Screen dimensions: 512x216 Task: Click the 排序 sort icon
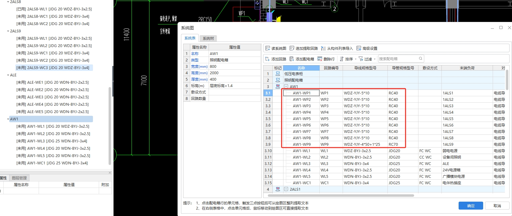[341, 59]
